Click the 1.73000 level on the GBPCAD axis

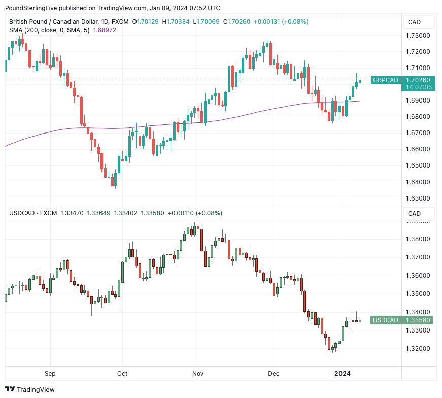[x=419, y=36]
